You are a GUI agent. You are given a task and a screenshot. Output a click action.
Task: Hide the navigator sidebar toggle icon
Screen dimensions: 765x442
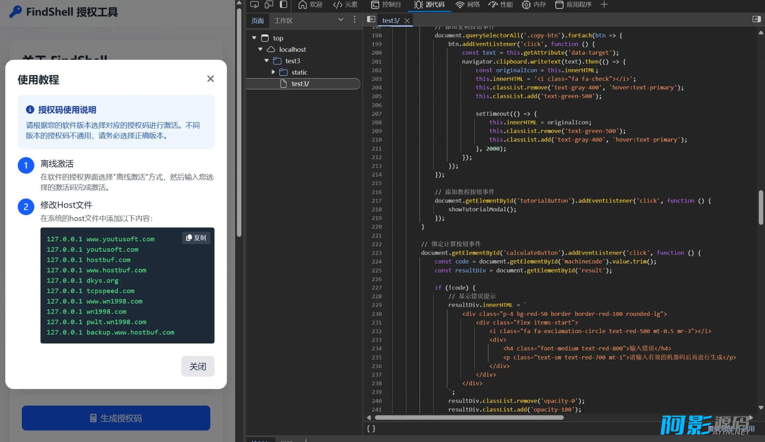click(x=371, y=19)
